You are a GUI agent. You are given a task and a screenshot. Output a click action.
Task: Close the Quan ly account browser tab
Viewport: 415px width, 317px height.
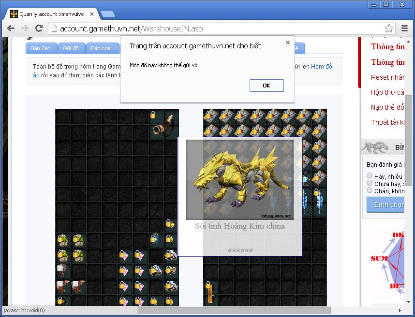(92, 14)
